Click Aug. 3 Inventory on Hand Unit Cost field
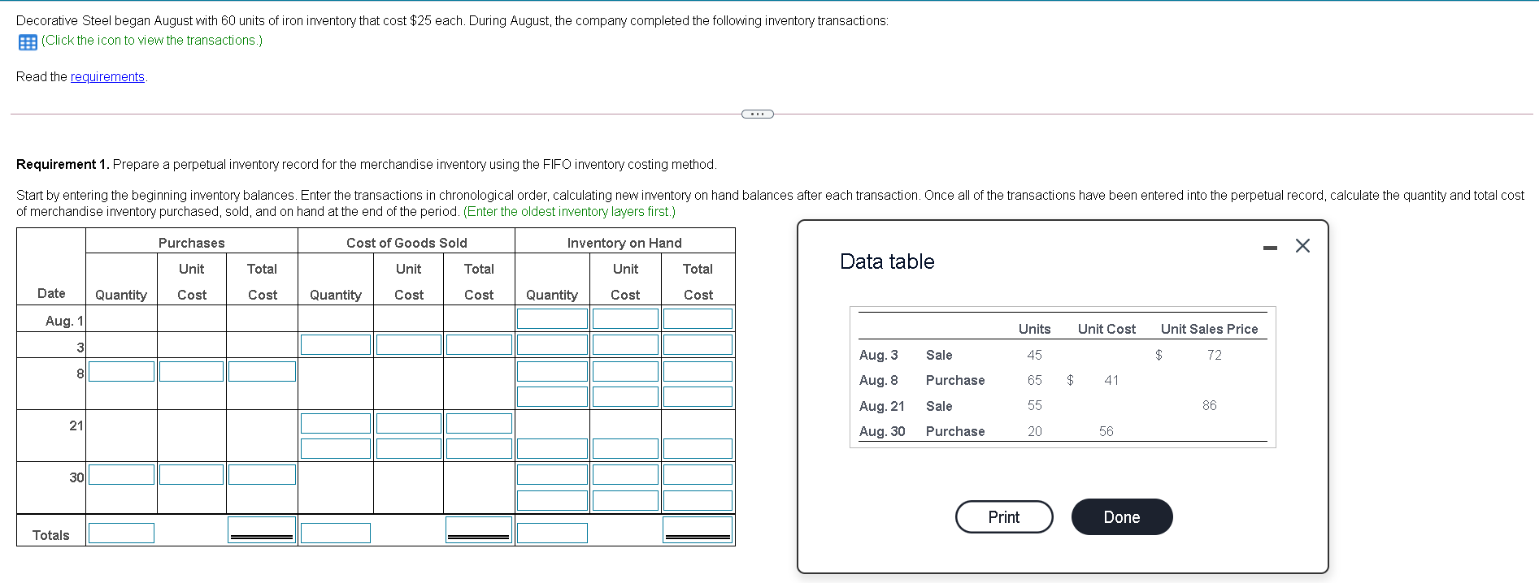Image resolution: width=1539 pixels, height=583 pixels. click(x=625, y=344)
